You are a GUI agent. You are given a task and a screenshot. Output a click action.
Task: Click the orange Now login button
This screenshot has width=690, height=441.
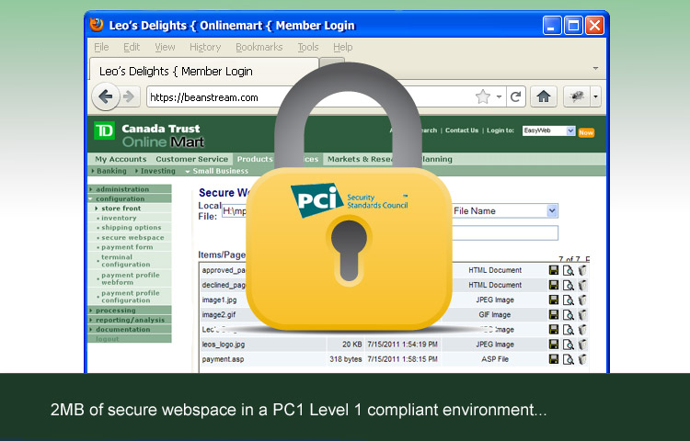click(x=586, y=132)
